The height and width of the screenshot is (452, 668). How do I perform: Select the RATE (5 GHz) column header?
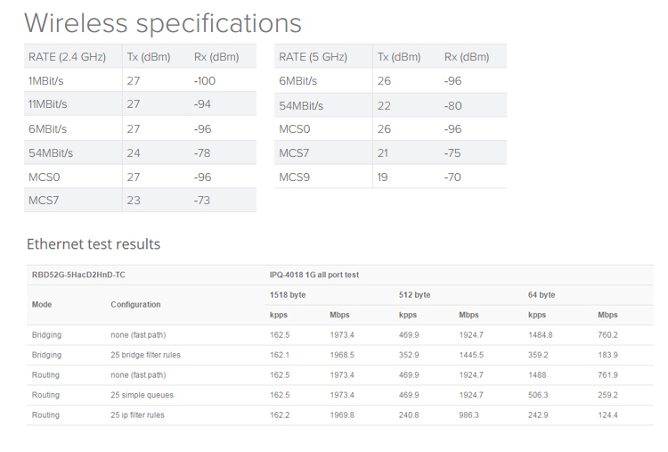coord(313,57)
